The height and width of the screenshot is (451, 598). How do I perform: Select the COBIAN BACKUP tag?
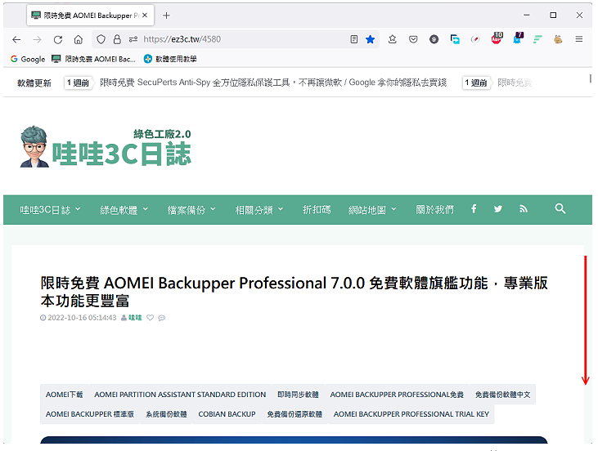(x=227, y=414)
